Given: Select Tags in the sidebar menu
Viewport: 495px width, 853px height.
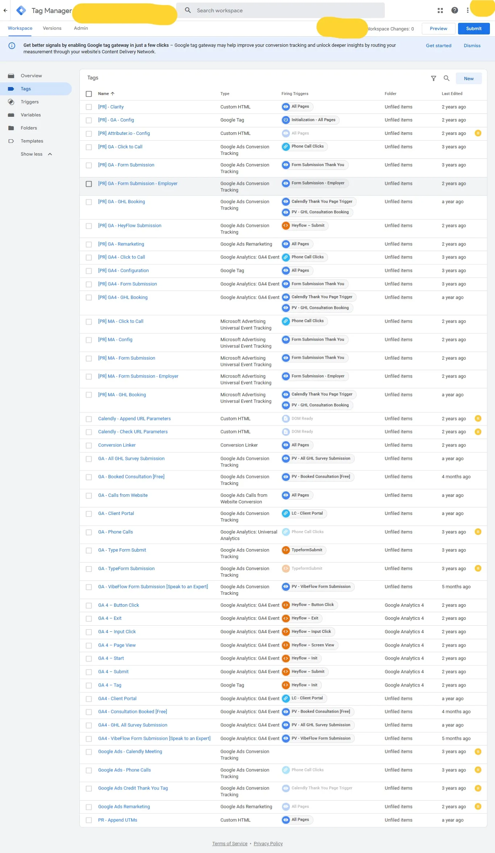Looking at the screenshot, I should click(36, 89).
